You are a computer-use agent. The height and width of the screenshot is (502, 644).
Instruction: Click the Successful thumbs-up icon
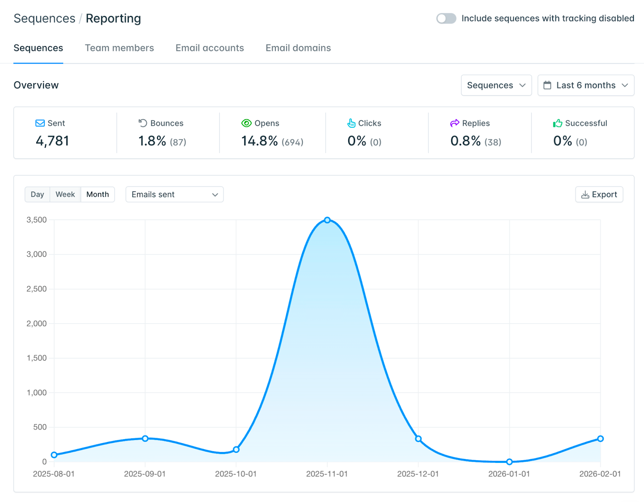[557, 123]
